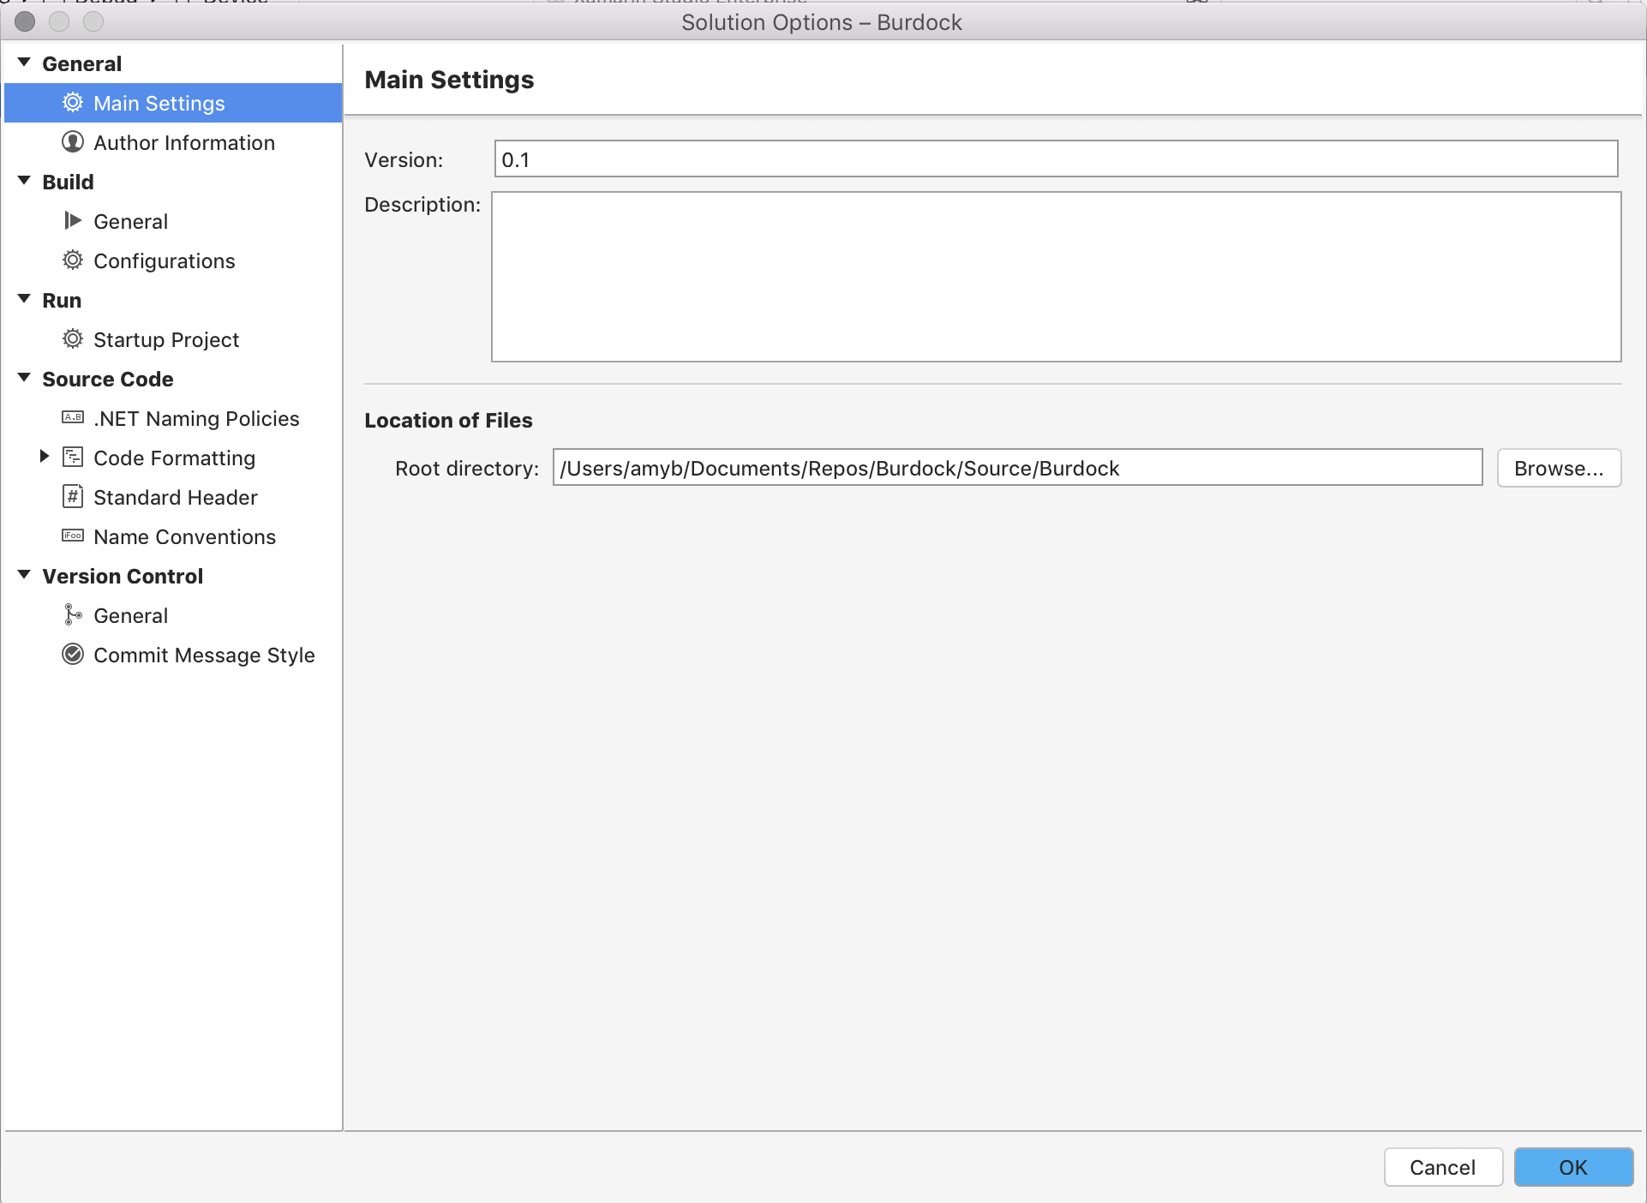Click the Standard Header hash icon
The height and width of the screenshot is (1203, 1647).
tap(73, 496)
